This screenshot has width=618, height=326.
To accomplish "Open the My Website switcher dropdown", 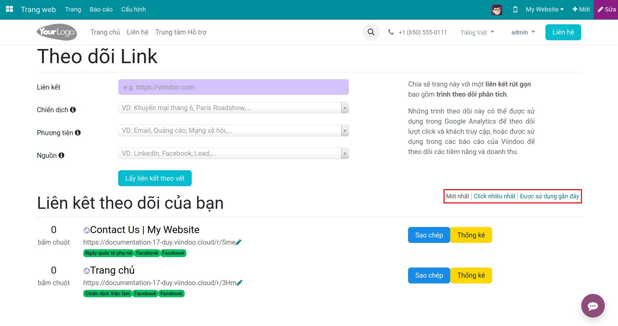I will click(545, 9).
